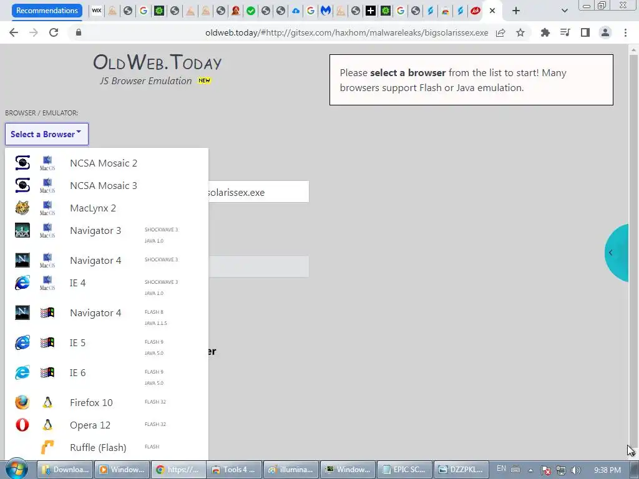Viewport: 639px width, 479px height.
Task: Choose NCSA Mosaic 3 from the list
Action: click(x=106, y=185)
